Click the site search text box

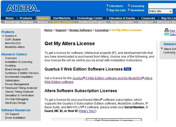[x=162, y=5]
